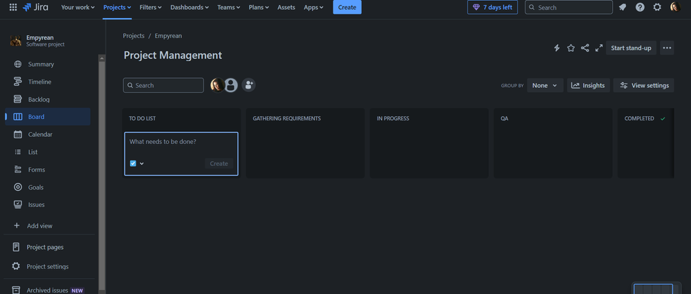
Task: Expand the Plans menu
Action: pyautogui.click(x=259, y=7)
